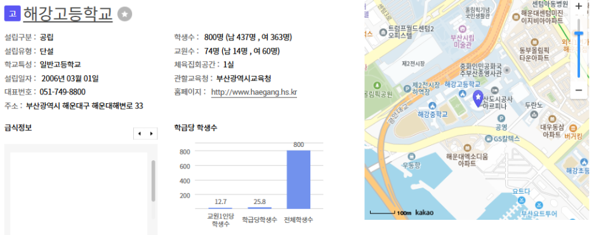Image resolution: width=594 pixels, height=235 pixels.
Task: Click the purple 고 school type badge
Action: click(x=12, y=13)
